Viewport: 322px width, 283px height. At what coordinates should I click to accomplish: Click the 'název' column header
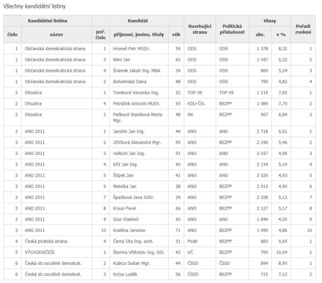(56, 35)
